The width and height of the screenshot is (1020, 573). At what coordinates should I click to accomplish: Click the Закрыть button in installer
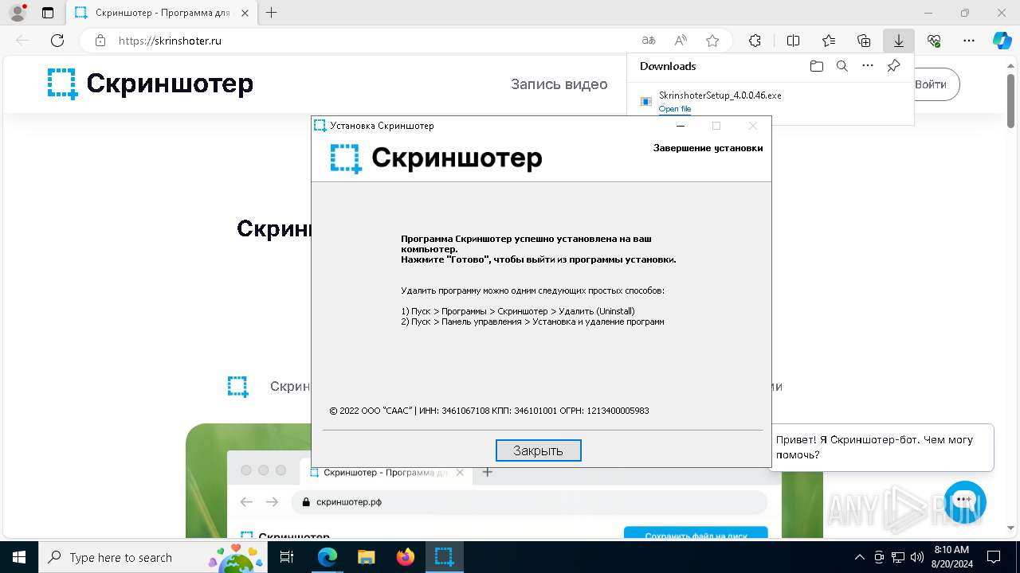click(x=538, y=450)
